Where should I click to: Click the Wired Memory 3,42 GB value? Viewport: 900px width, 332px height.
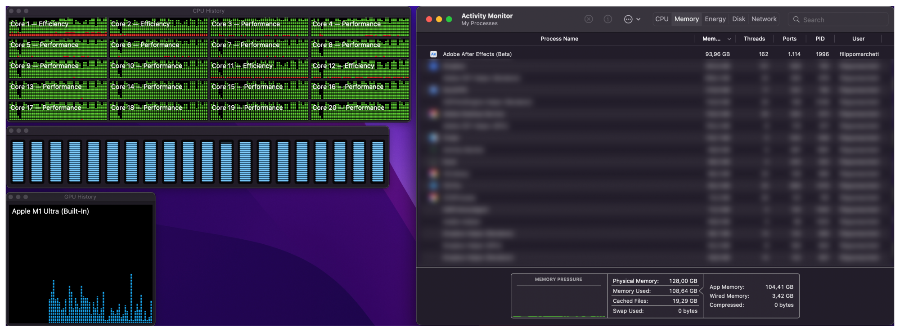(783, 296)
